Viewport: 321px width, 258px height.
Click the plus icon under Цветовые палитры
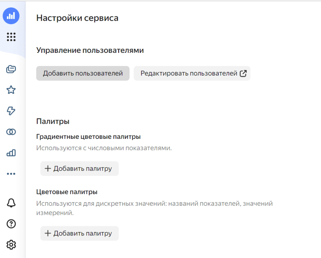tap(48, 233)
